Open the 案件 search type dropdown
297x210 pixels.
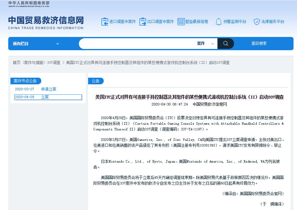click(x=205, y=44)
